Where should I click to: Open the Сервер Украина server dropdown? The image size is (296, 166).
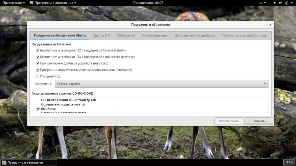162,84
